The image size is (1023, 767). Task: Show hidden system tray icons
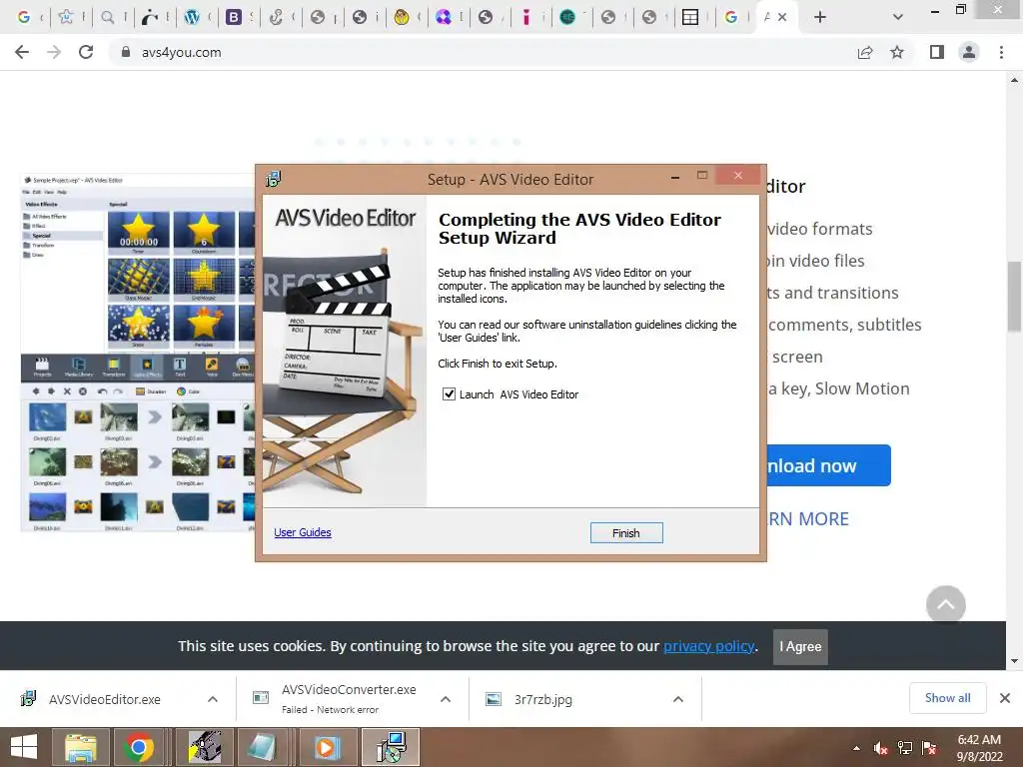(x=856, y=748)
